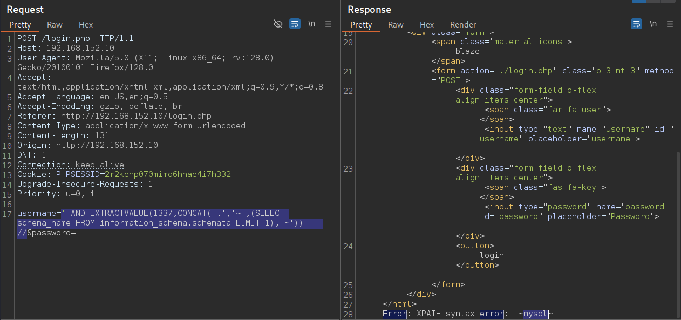
Task: Click the form action './login.php' line in response
Action: click(553, 76)
